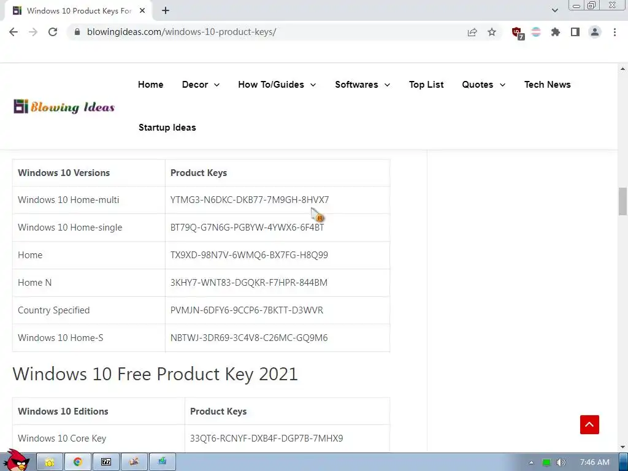Open the Chrome taskbar icon

tap(78, 462)
